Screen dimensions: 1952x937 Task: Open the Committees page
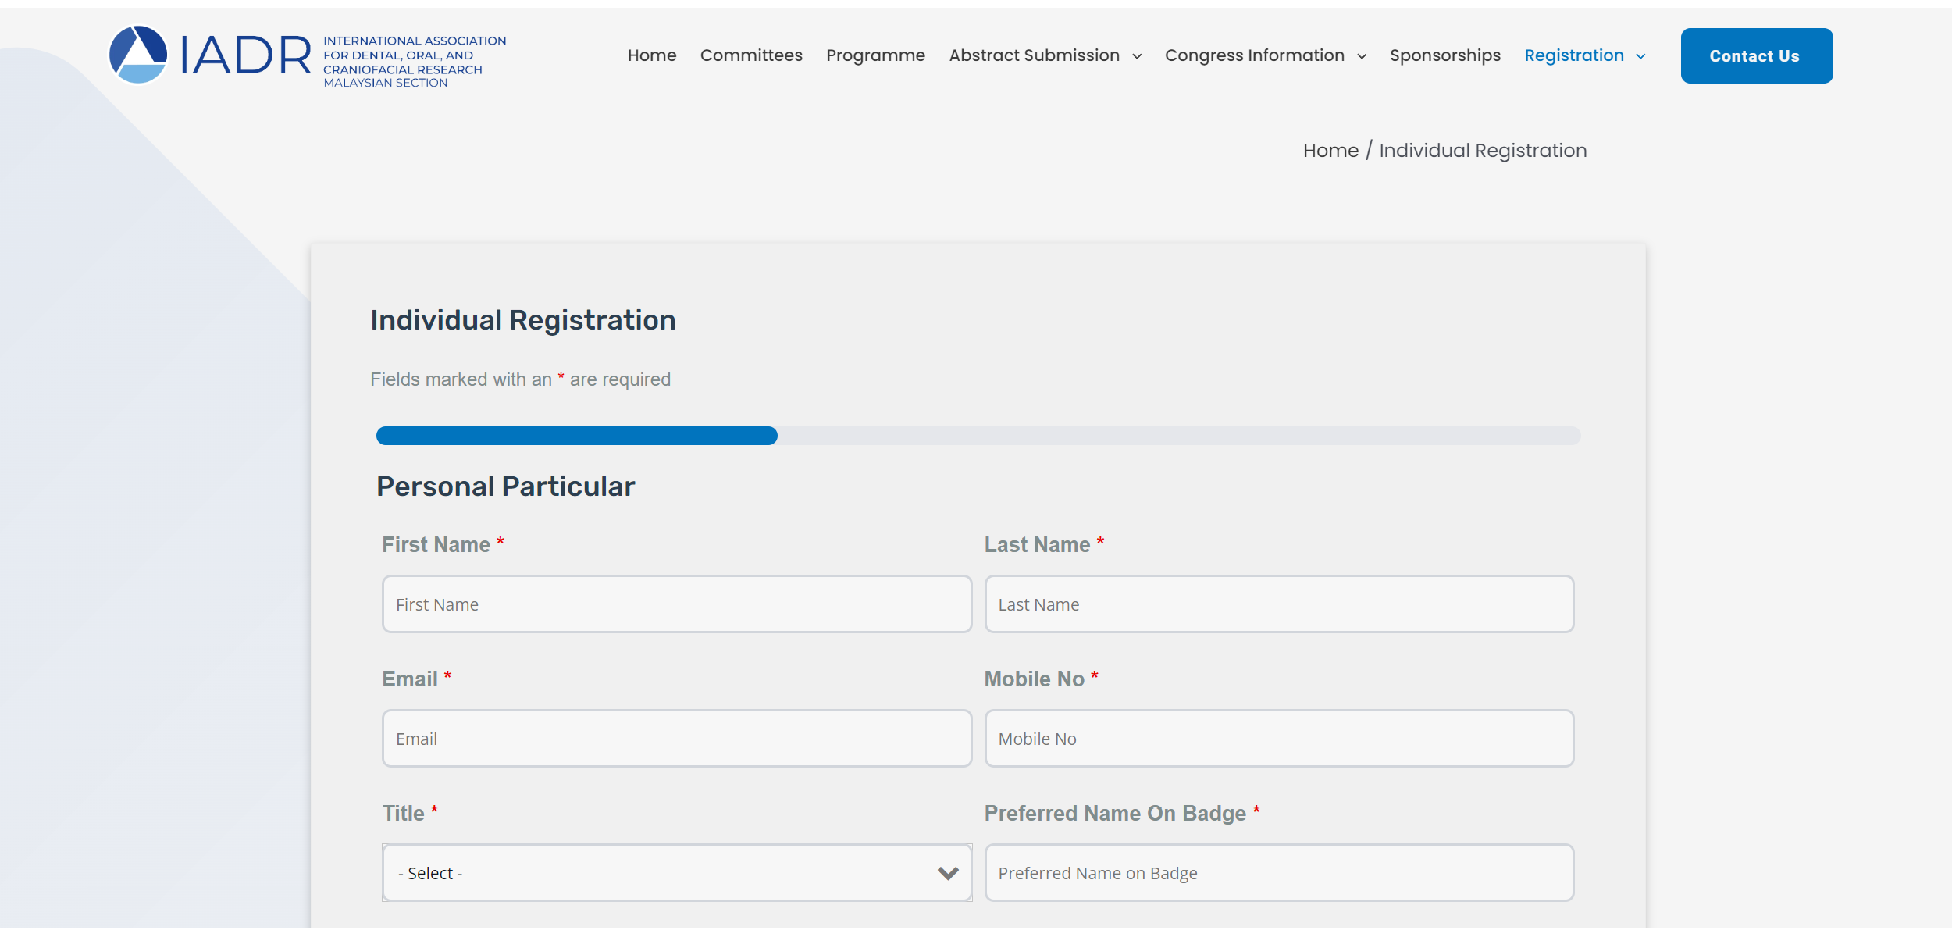point(750,55)
